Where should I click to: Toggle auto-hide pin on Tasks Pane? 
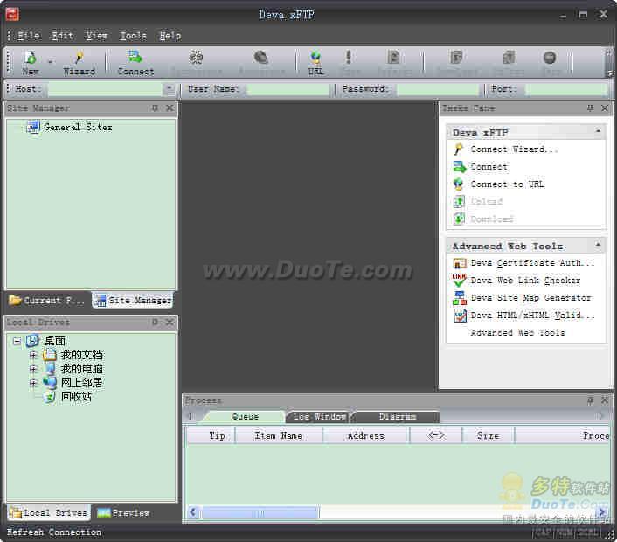point(590,108)
